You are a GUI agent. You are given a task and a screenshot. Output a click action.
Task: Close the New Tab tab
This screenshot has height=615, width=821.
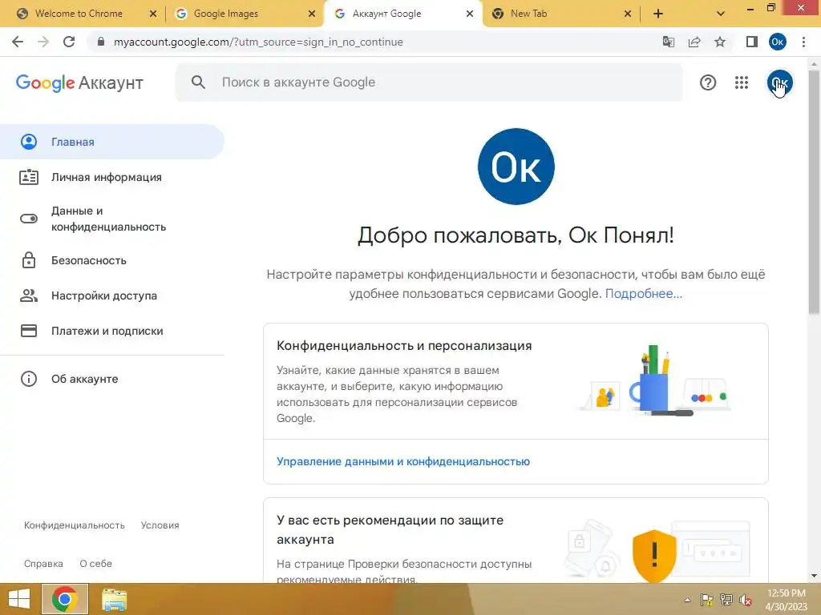[x=628, y=14]
